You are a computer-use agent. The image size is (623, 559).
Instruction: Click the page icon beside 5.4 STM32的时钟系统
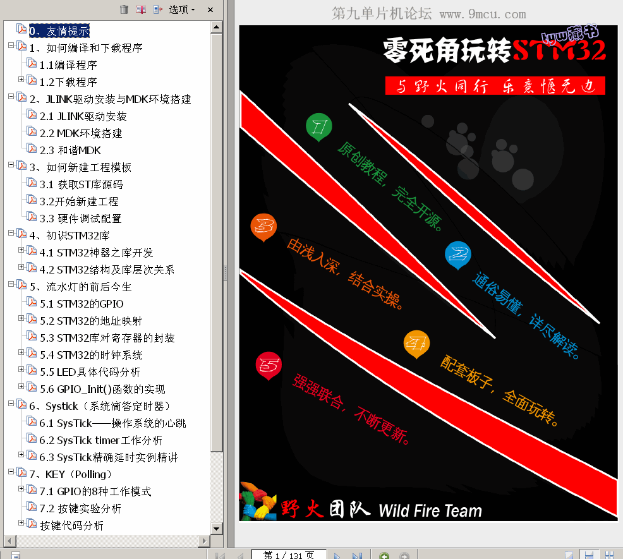tap(32, 354)
